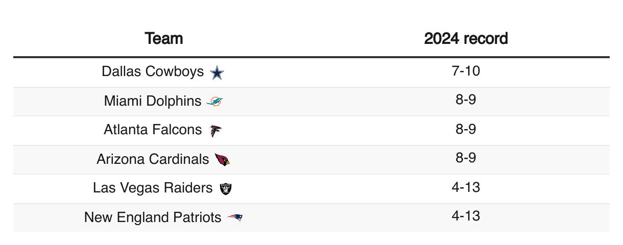Click the New England Patriots logo
Image resolution: width=623 pixels, height=245 pixels.
(x=235, y=218)
